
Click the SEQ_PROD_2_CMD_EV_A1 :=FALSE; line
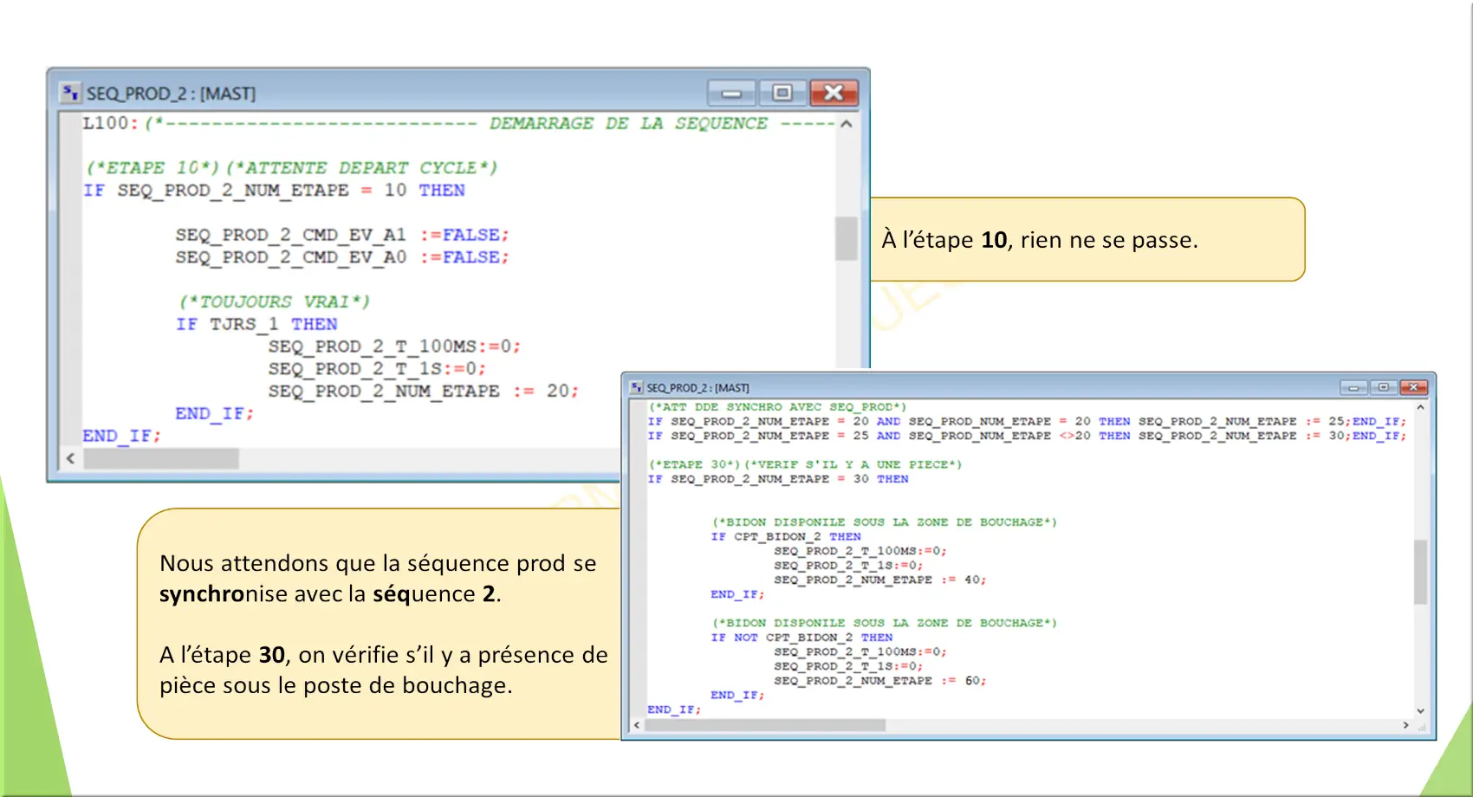[x=342, y=235]
